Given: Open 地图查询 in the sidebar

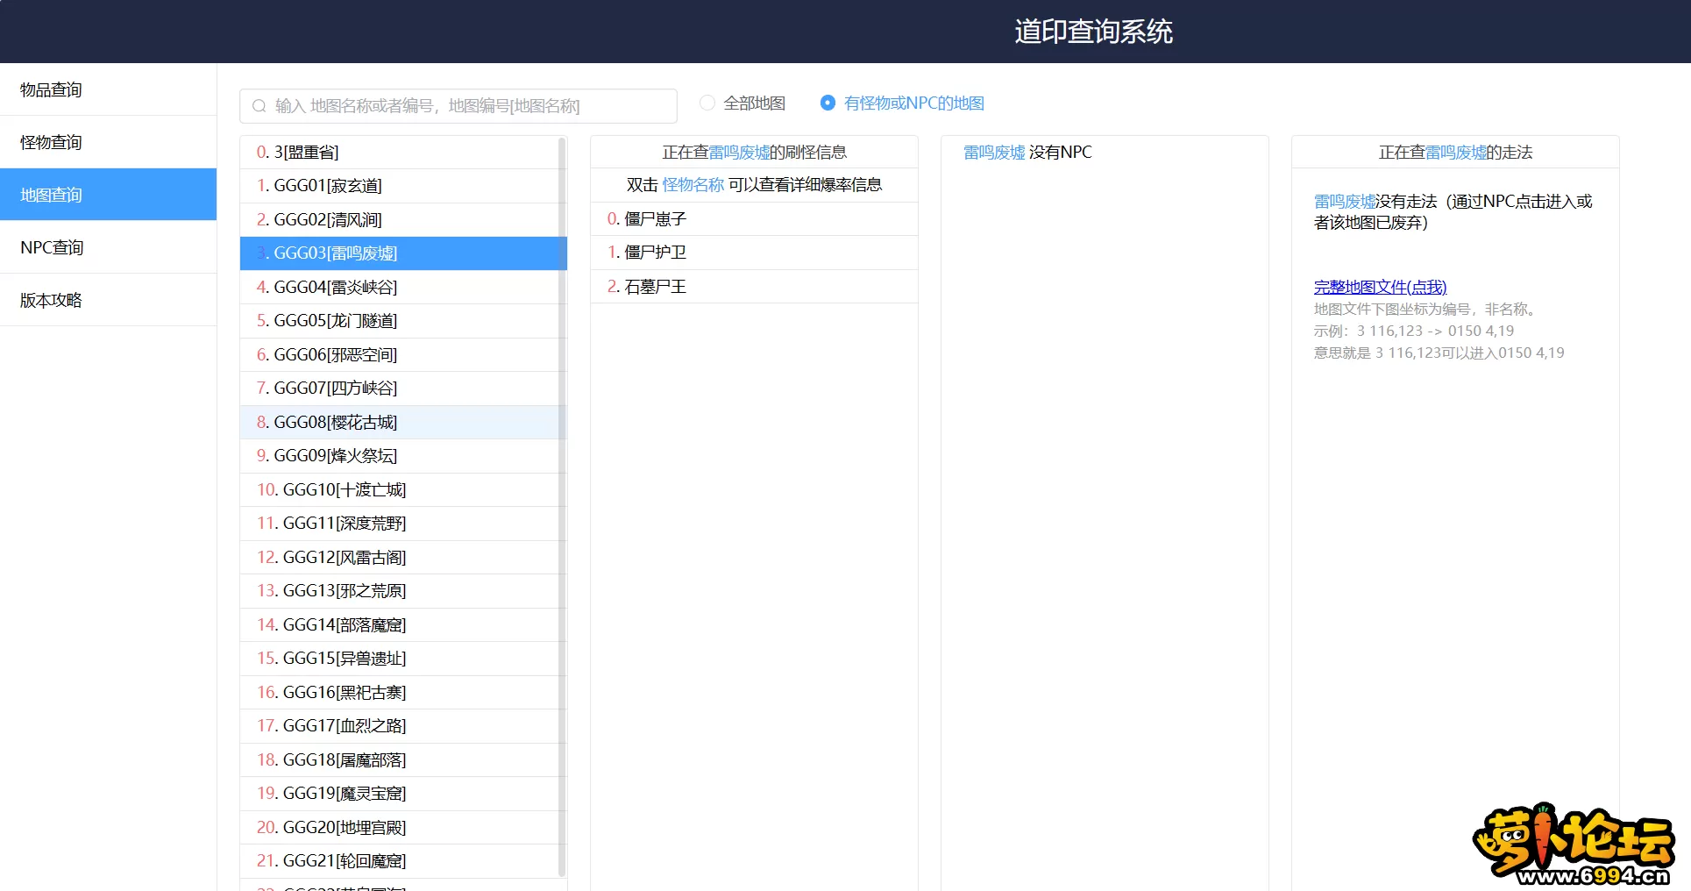Looking at the screenshot, I should [108, 195].
